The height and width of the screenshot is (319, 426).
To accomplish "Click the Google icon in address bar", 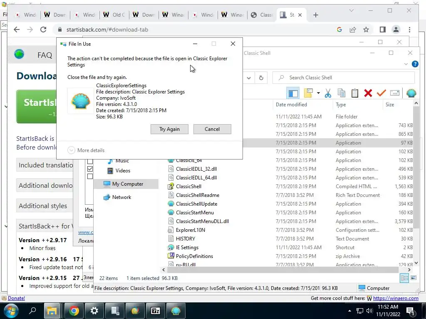I will (x=339, y=29).
